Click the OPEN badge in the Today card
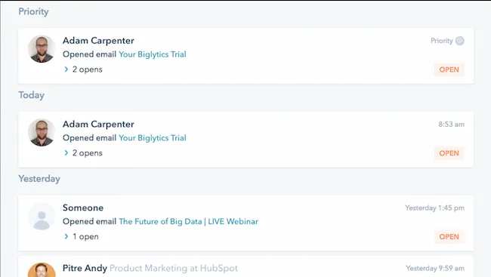The width and height of the screenshot is (491, 277). click(449, 153)
